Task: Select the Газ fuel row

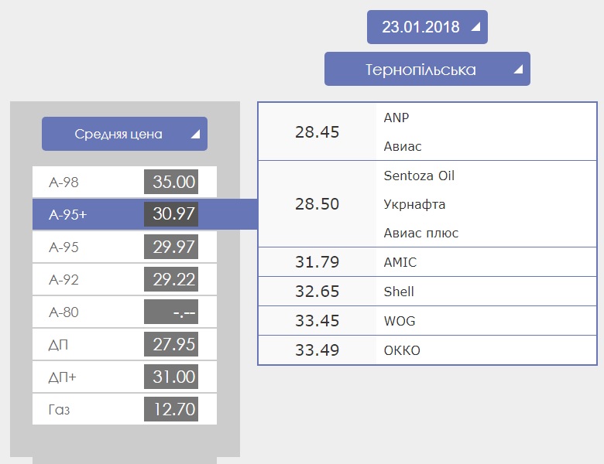Action: pyautogui.click(x=125, y=409)
